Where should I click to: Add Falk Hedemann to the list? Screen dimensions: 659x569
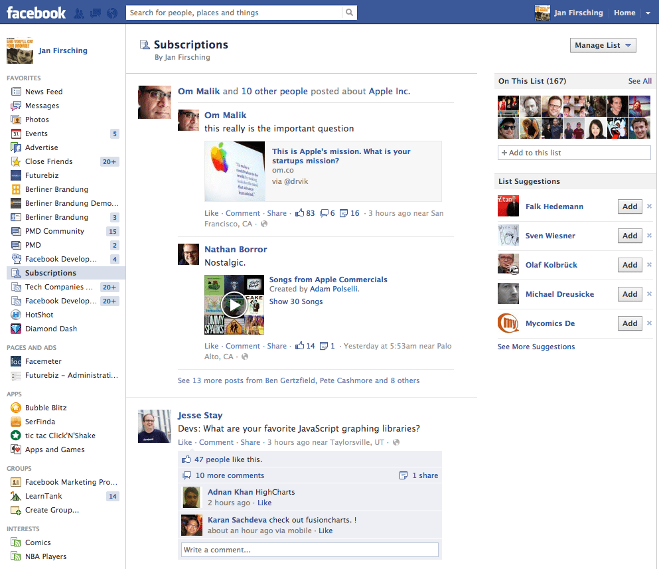(630, 206)
